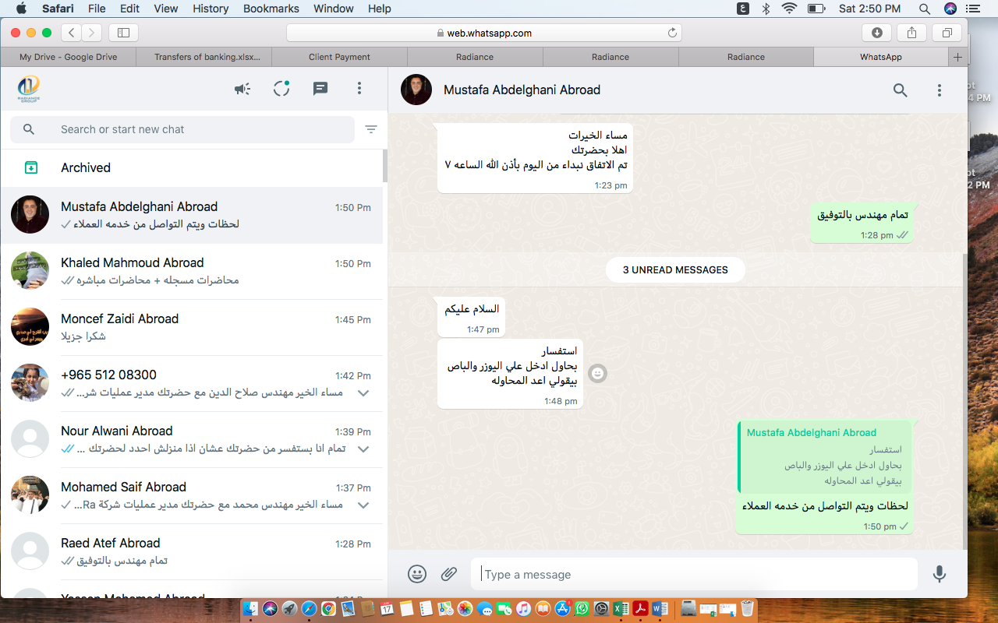Click the web.whatsapp.com address bar
This screenshot has width=998, height=623.
point(484,33)
